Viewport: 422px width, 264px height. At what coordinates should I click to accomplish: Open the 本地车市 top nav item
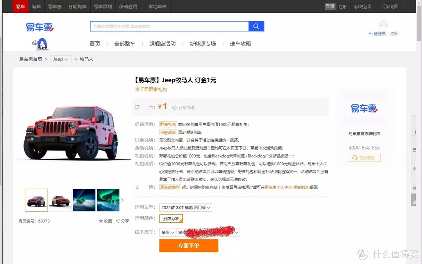[x=157, y=7]
